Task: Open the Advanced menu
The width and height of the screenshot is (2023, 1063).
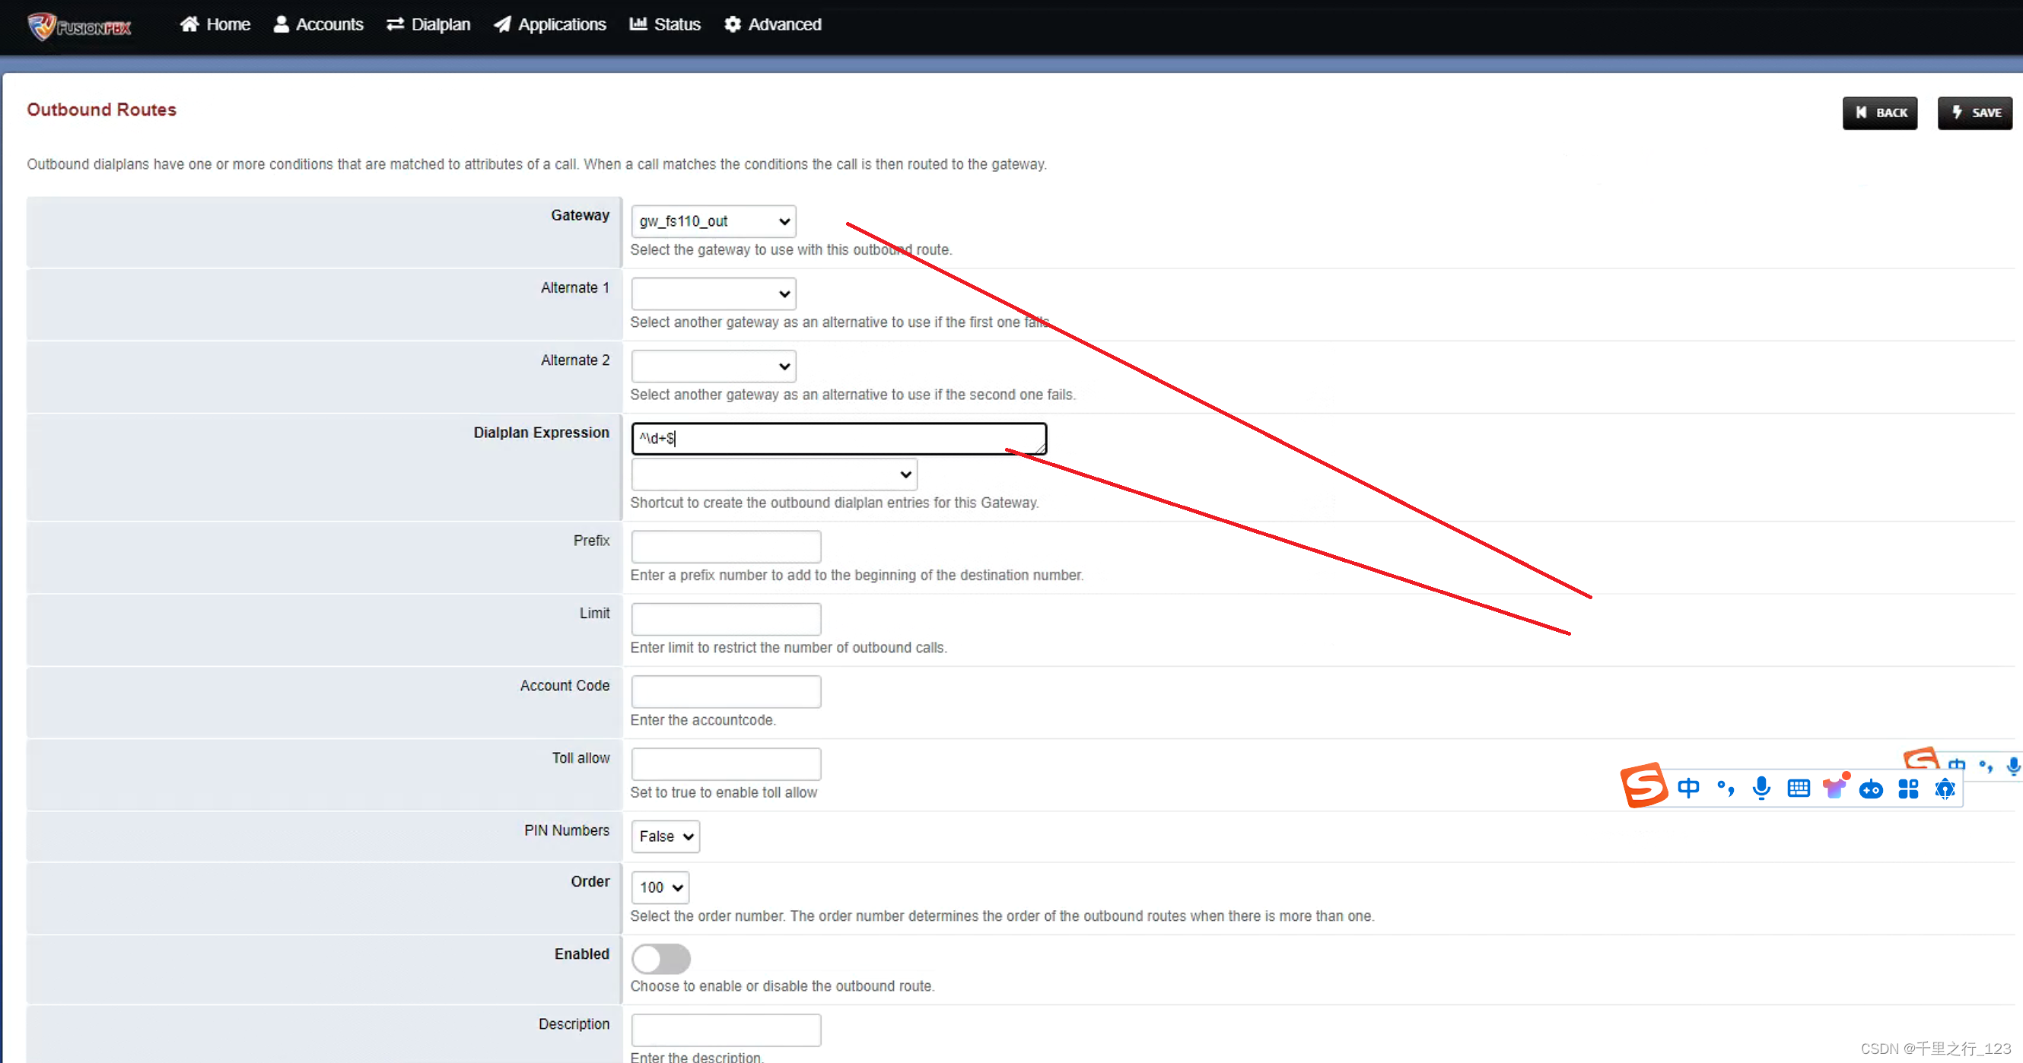Action: tap(773, 24)
